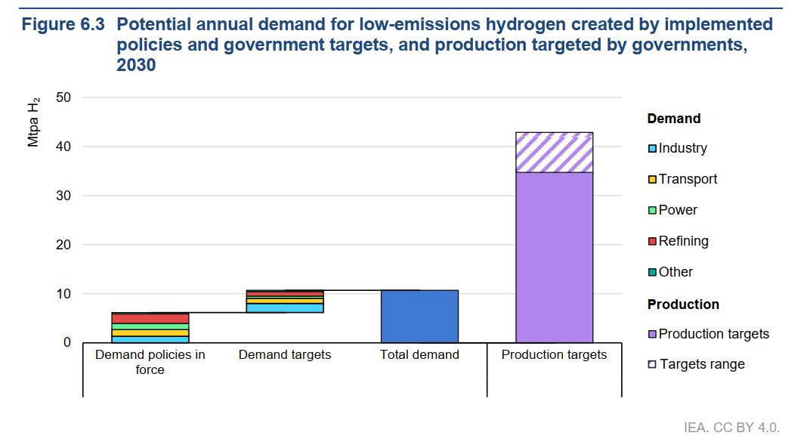Click the Targets range legend swatch
The image size is (807, 442).
653,365
